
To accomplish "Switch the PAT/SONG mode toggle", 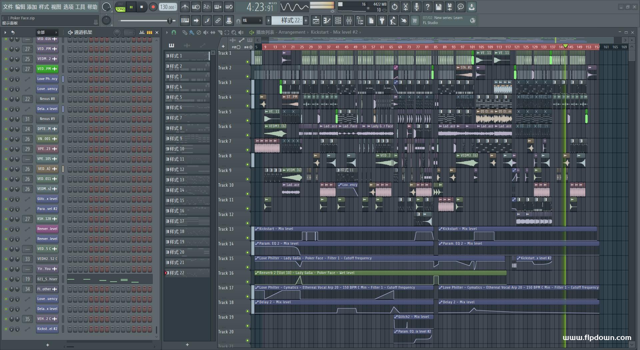I will pyautogui.click(x=121, y=7).
